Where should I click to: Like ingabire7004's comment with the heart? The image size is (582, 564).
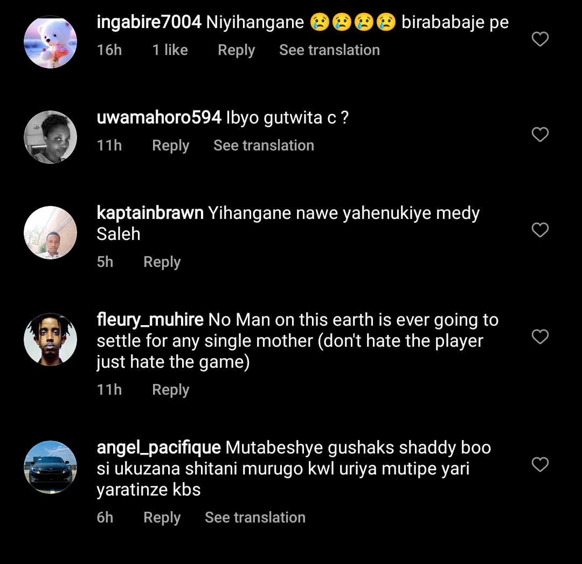[540, 39]
